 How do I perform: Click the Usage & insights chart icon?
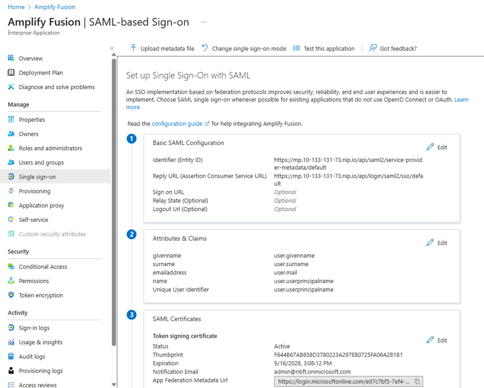(x=11, y=342)
